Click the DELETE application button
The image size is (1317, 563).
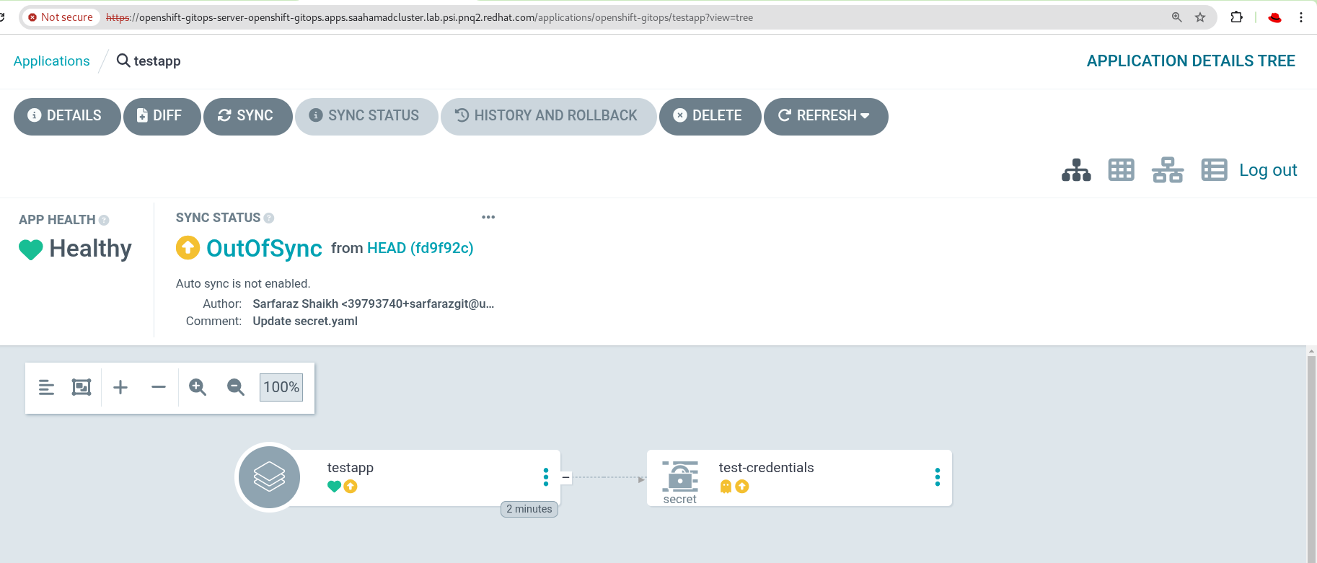[710, 116]
